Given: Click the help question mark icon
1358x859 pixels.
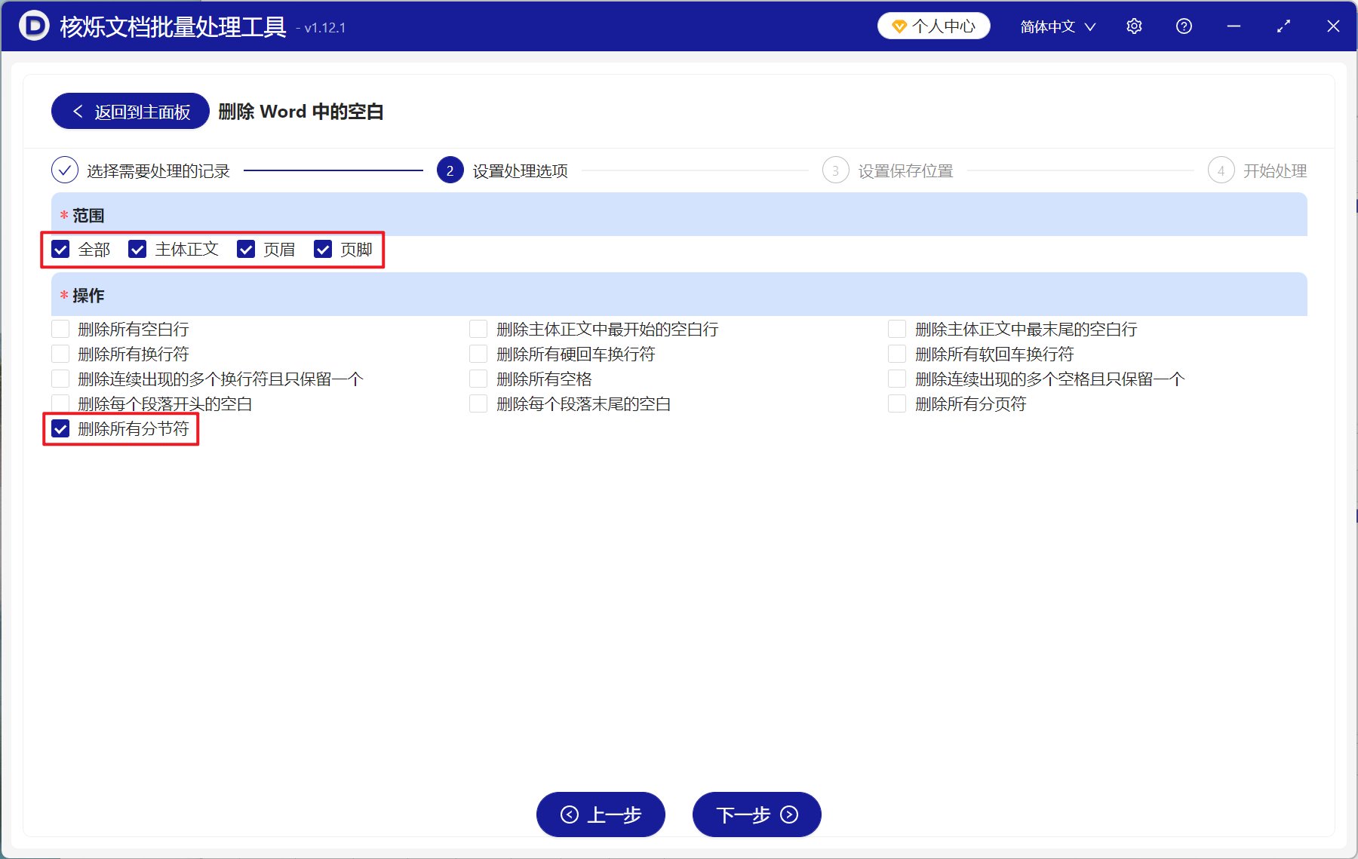Looking at the screenshot, I should click(1184, 26).
